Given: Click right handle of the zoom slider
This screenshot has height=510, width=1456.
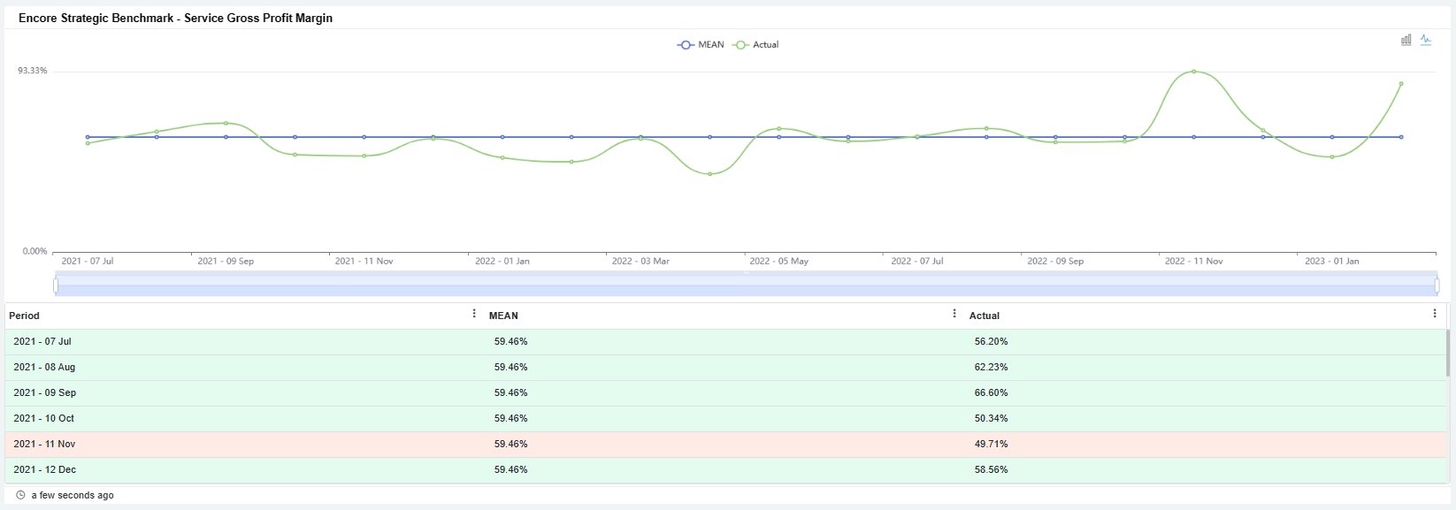Looking at the screenshot, I should pos(1437,285).
